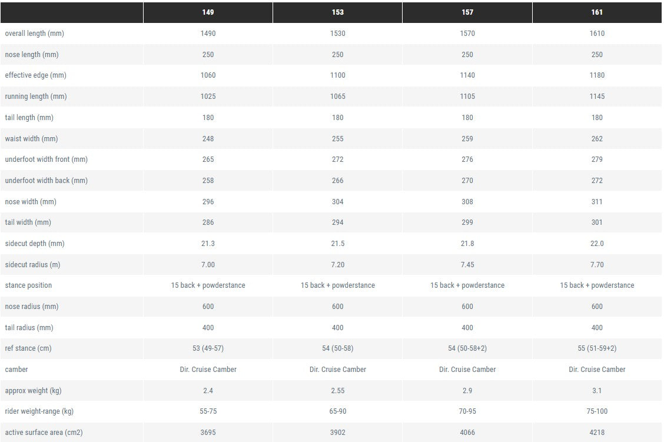Click the 1490 overall length cell
664x442 pixels.
208,34
